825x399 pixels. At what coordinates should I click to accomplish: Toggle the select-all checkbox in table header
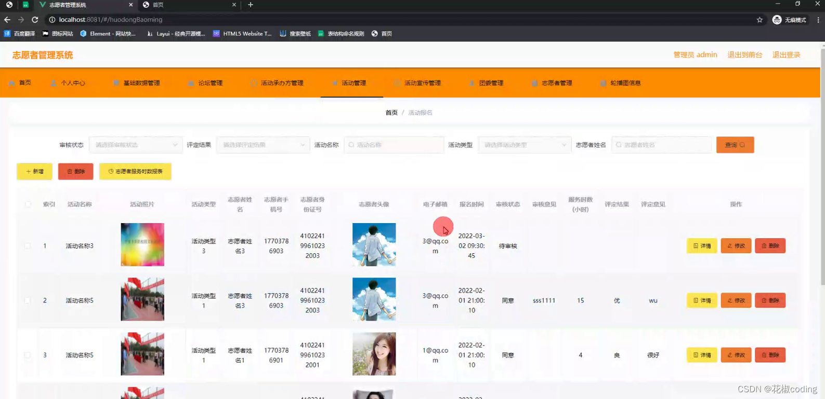28,204
